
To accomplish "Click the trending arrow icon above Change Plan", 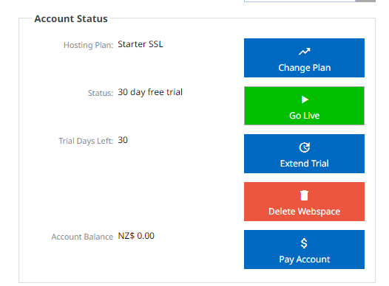I will (x=305, y=52).
